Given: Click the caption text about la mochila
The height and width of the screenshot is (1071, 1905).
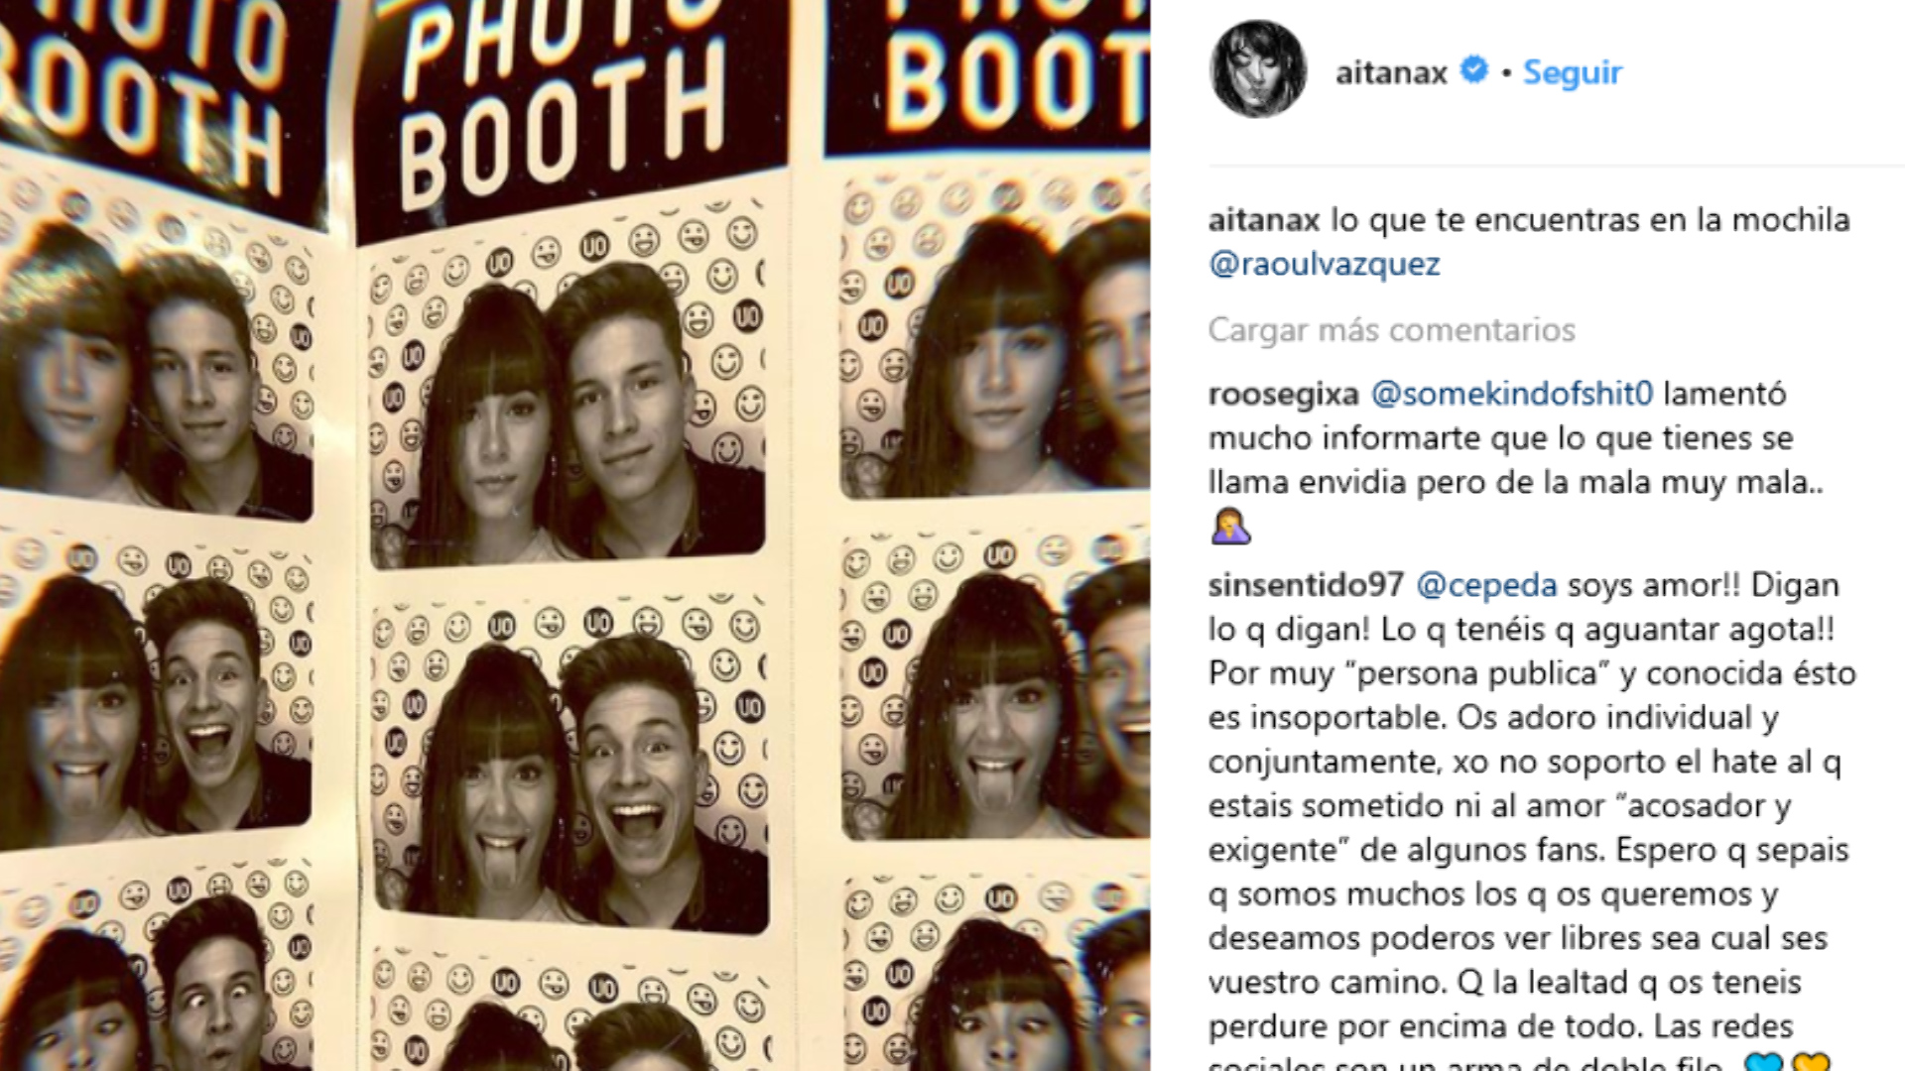Looking at the screenshot, I should 1590,220.
